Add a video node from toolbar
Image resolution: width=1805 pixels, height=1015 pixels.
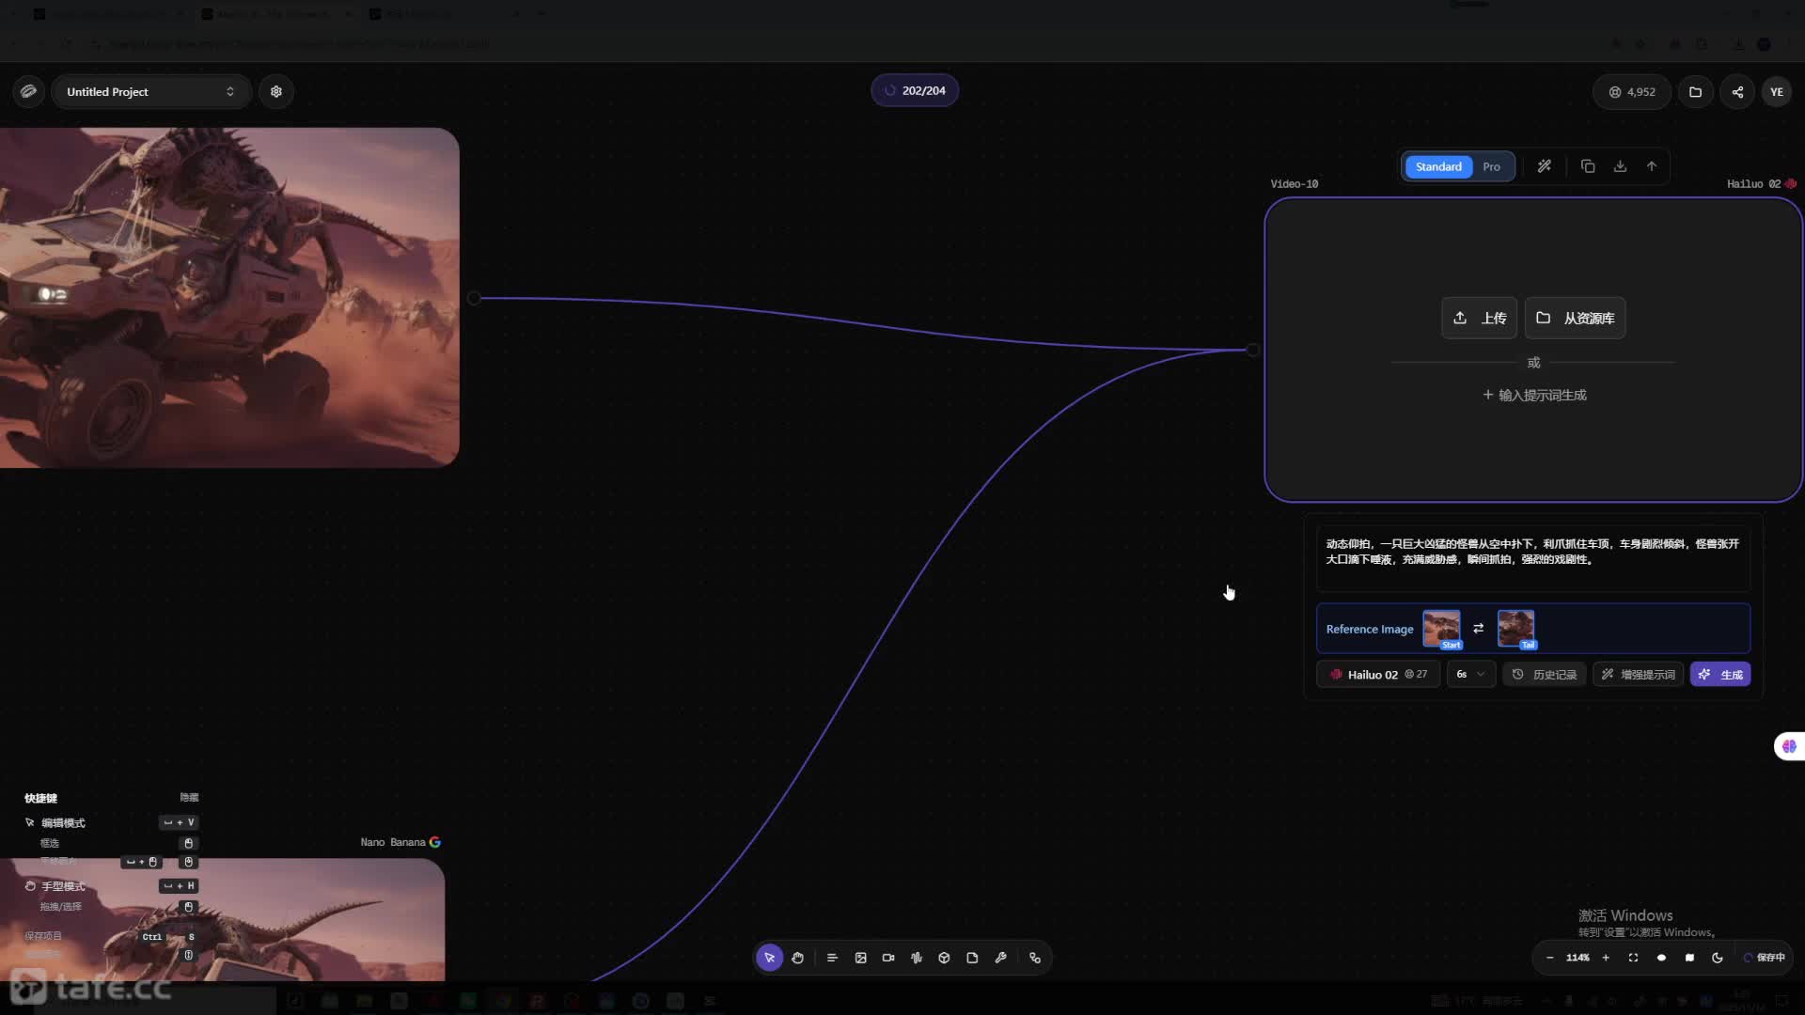coord(888,958)
